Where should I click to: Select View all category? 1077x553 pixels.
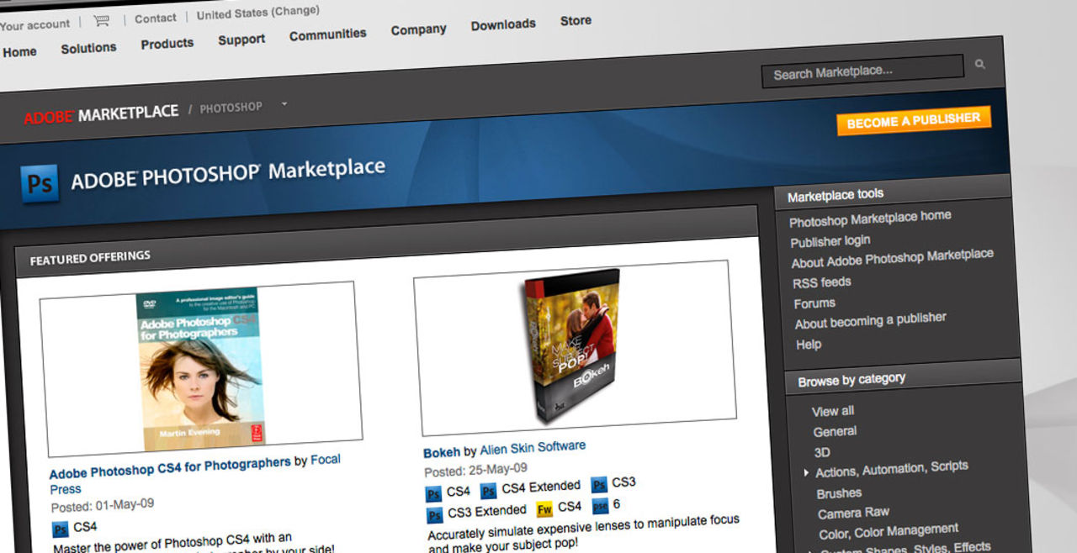pos(833,411)
